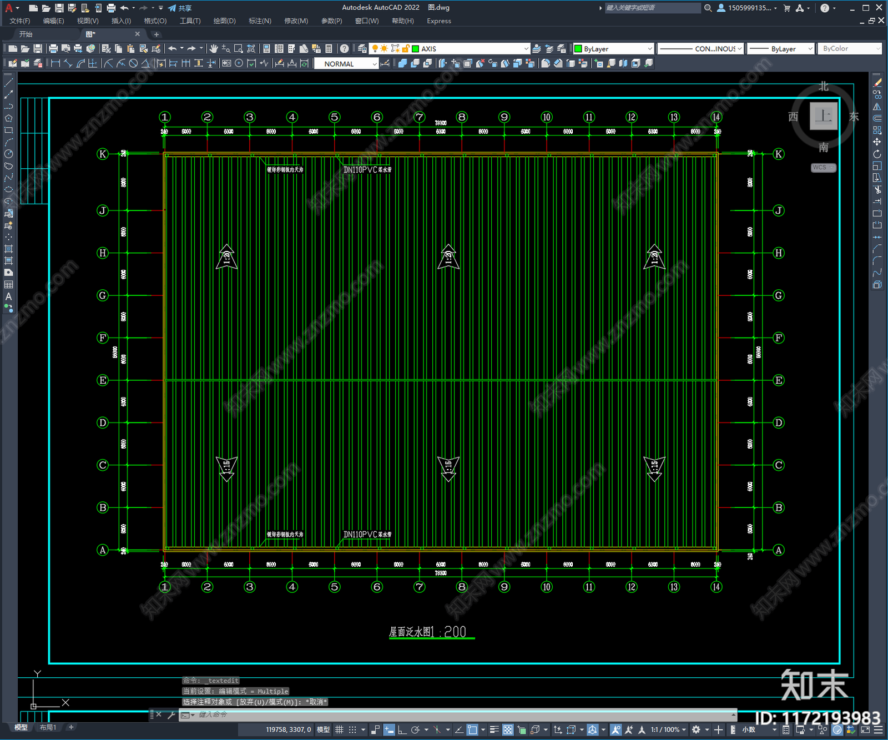Image resolution: width=888 pixels, height=740 pixels.
Task: Open the NORMAL dimension style dropdown
Action: coord(346,64)
